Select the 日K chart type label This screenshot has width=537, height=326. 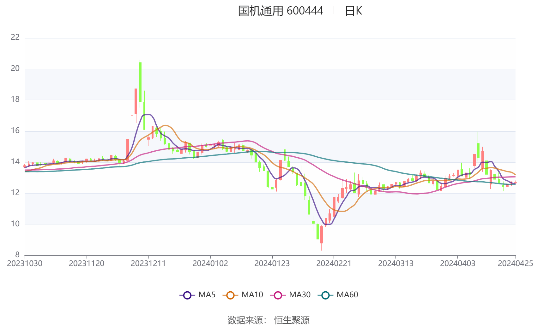coord(353,11)
